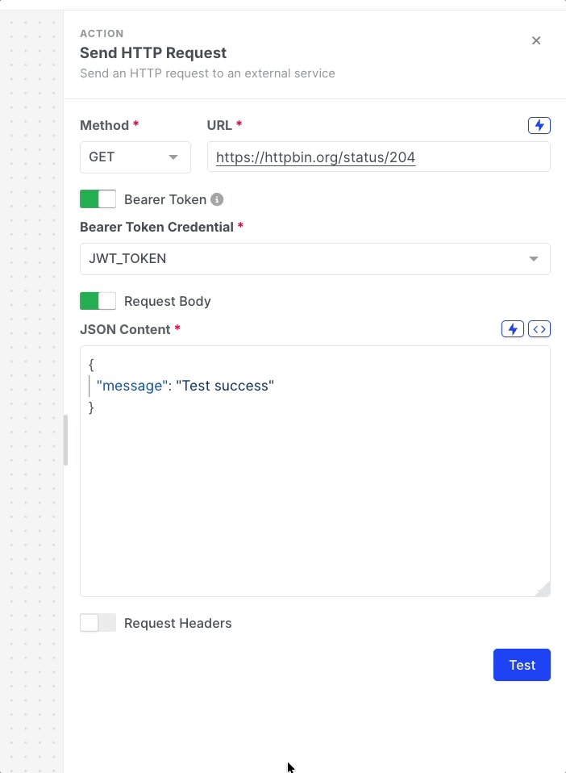Click the "message" key in the JSON

pyautogui.click(x=132, y=386)
